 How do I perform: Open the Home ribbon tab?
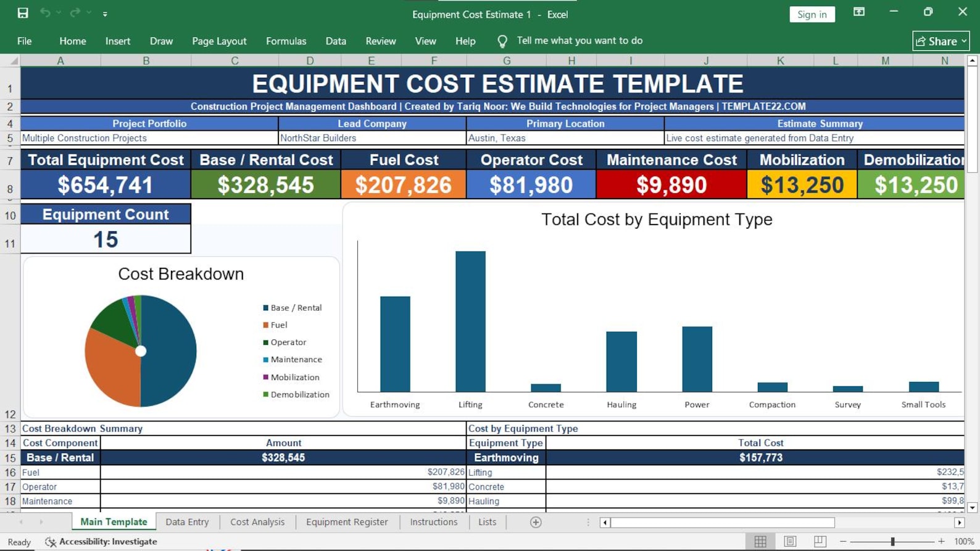[73, 41]
